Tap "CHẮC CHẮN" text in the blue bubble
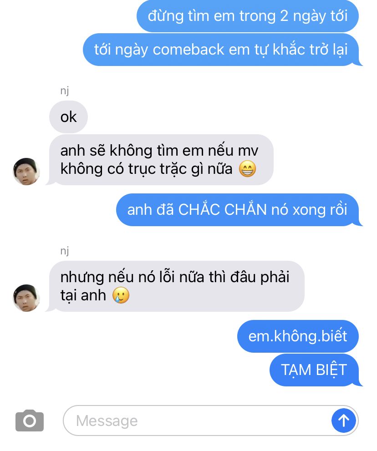Image resolution: width=377 pixels, height=451 pixels. 223,209
